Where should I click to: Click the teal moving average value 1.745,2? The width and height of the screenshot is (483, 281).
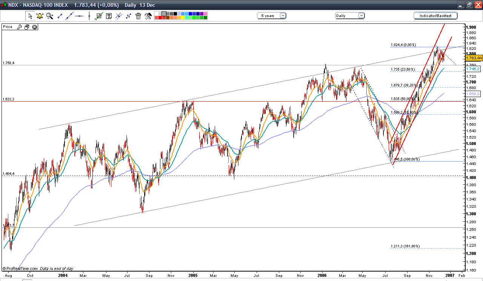point(474,69)
